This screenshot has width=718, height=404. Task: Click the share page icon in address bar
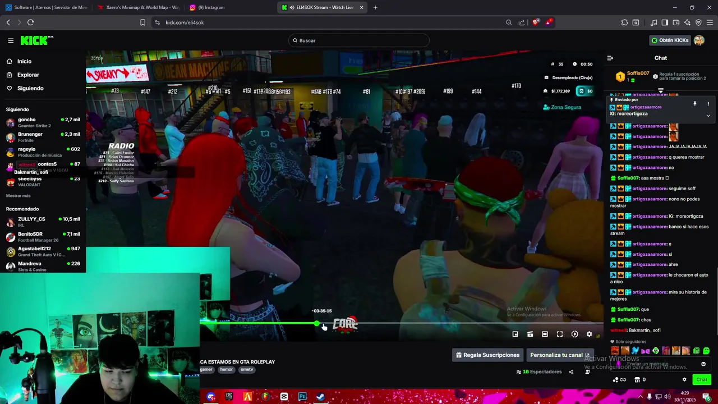(522, 22)
